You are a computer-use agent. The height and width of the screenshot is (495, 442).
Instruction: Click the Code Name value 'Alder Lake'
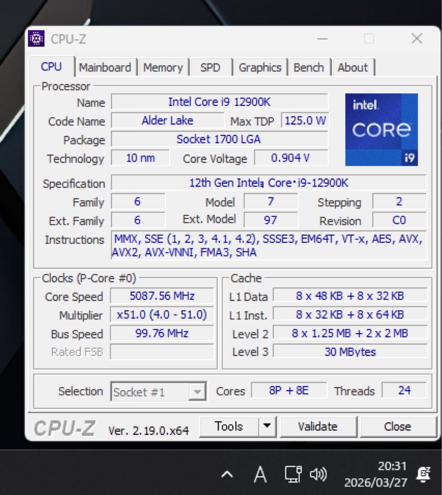point(167,120)
